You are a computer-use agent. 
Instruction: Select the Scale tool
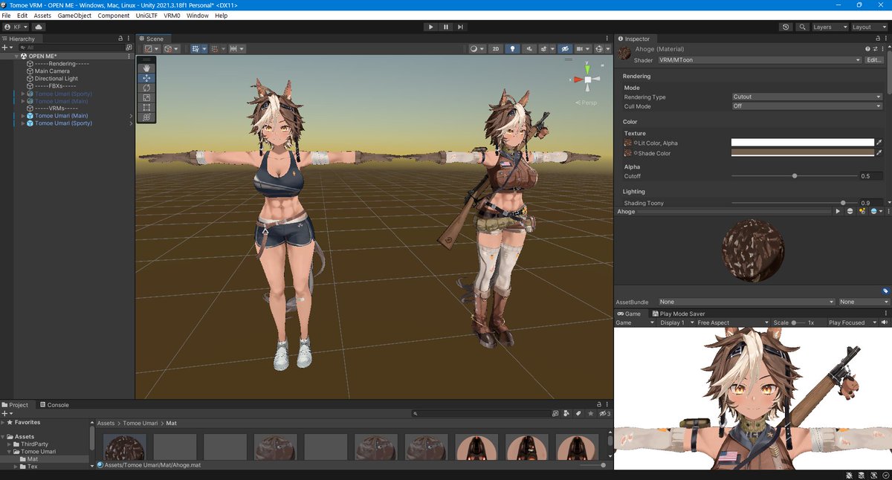(146, 97)
